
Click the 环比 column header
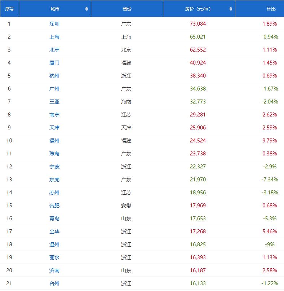tap(271, 9)
